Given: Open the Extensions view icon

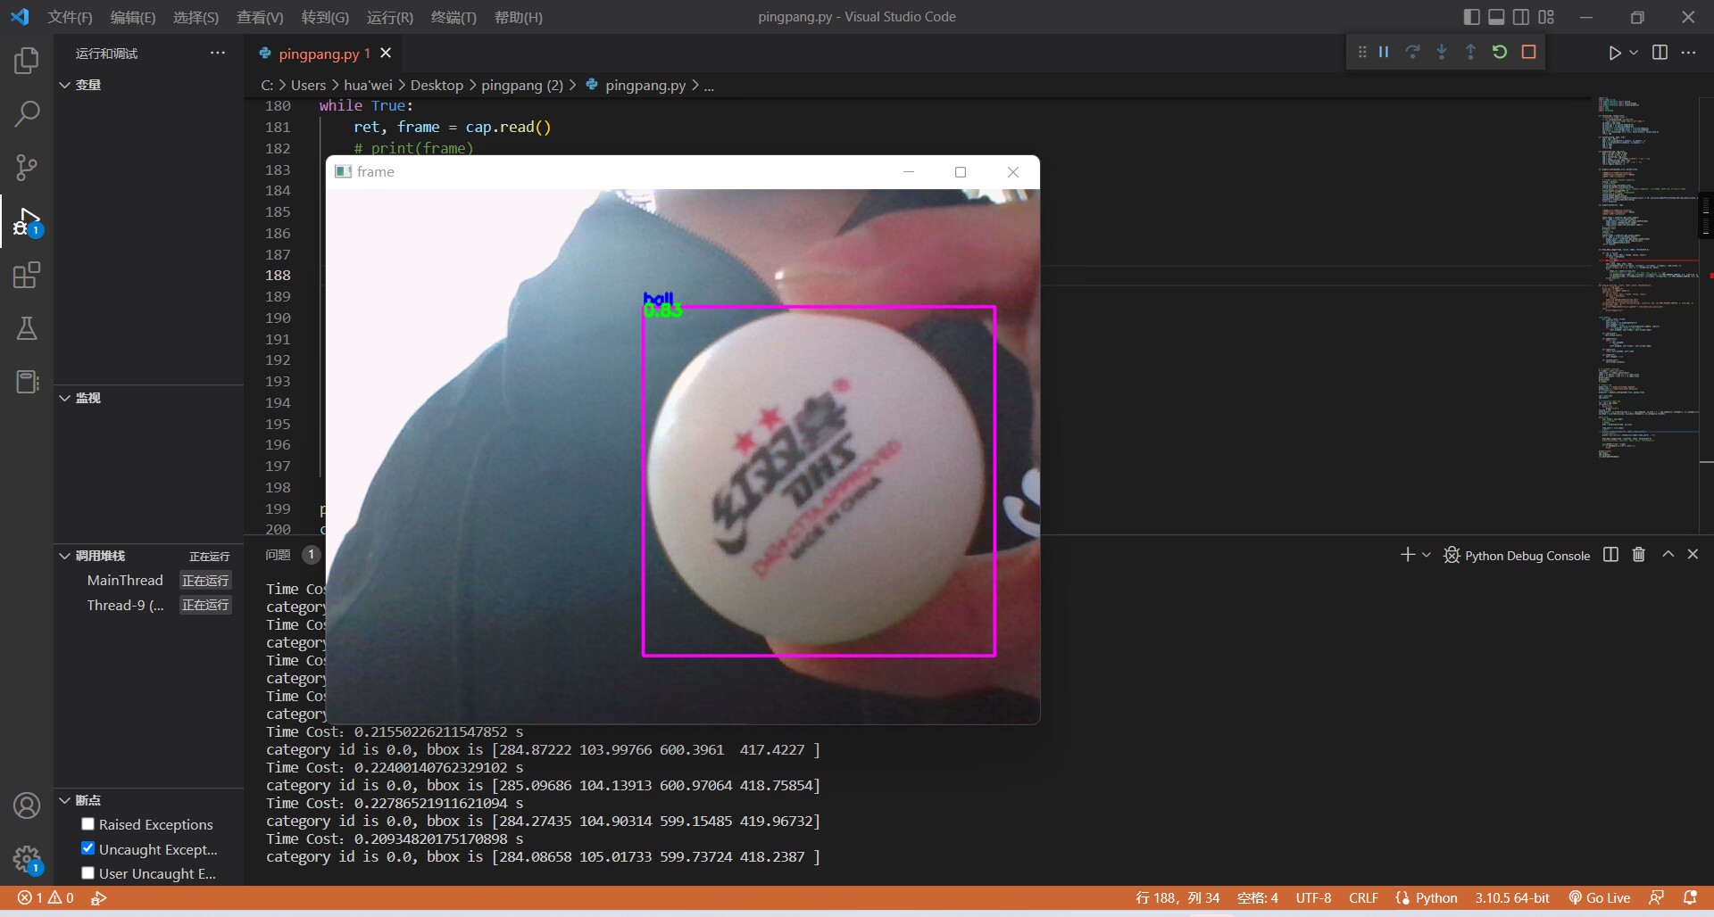Looking at the screenshot, I should pos(27,275).
